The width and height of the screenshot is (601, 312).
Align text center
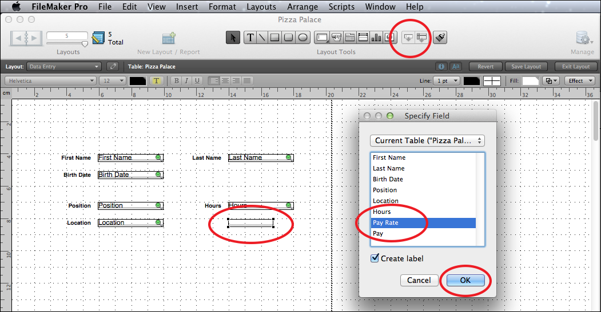point(225,80)
